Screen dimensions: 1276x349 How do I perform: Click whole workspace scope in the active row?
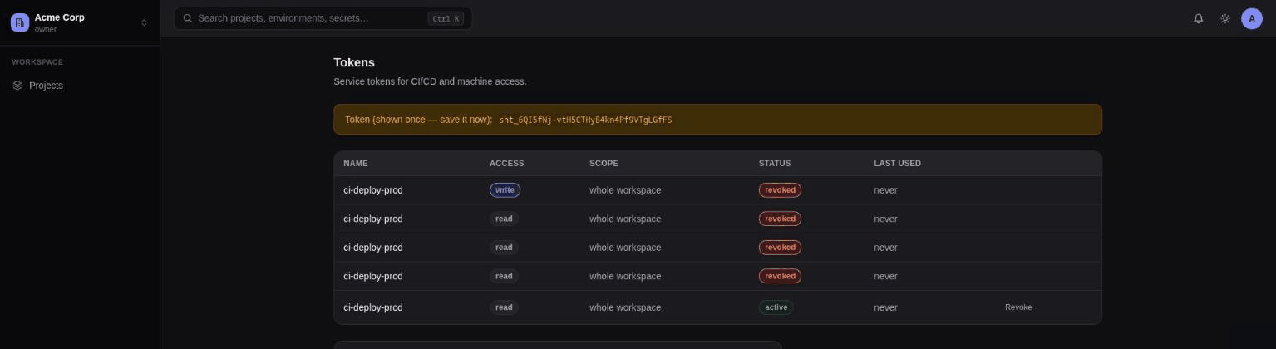[x=625, y=307]
